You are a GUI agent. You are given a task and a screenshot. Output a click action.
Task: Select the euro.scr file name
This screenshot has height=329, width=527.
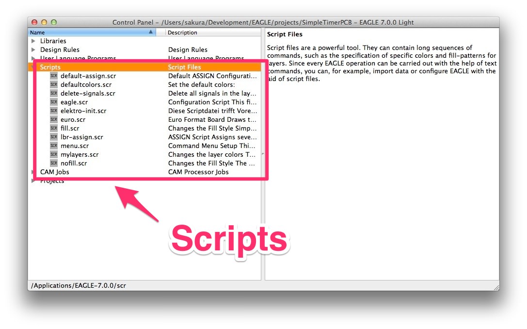click(73, 120)
